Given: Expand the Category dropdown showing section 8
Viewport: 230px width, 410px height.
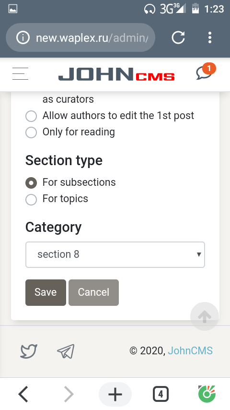Looking at the screenshot, I should coord(115,254).
